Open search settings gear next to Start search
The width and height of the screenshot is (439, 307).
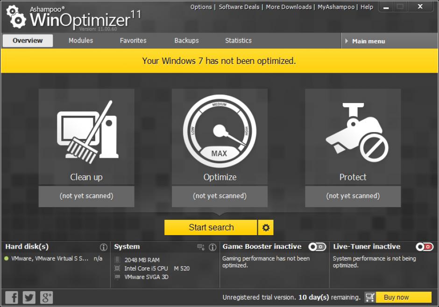pyautogui.click(x=266, y=228)
